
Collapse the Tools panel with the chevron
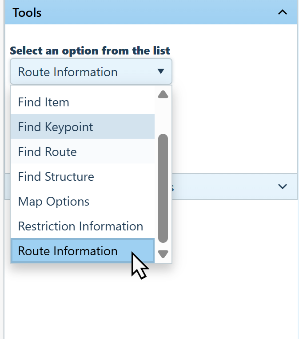(282, 12)
